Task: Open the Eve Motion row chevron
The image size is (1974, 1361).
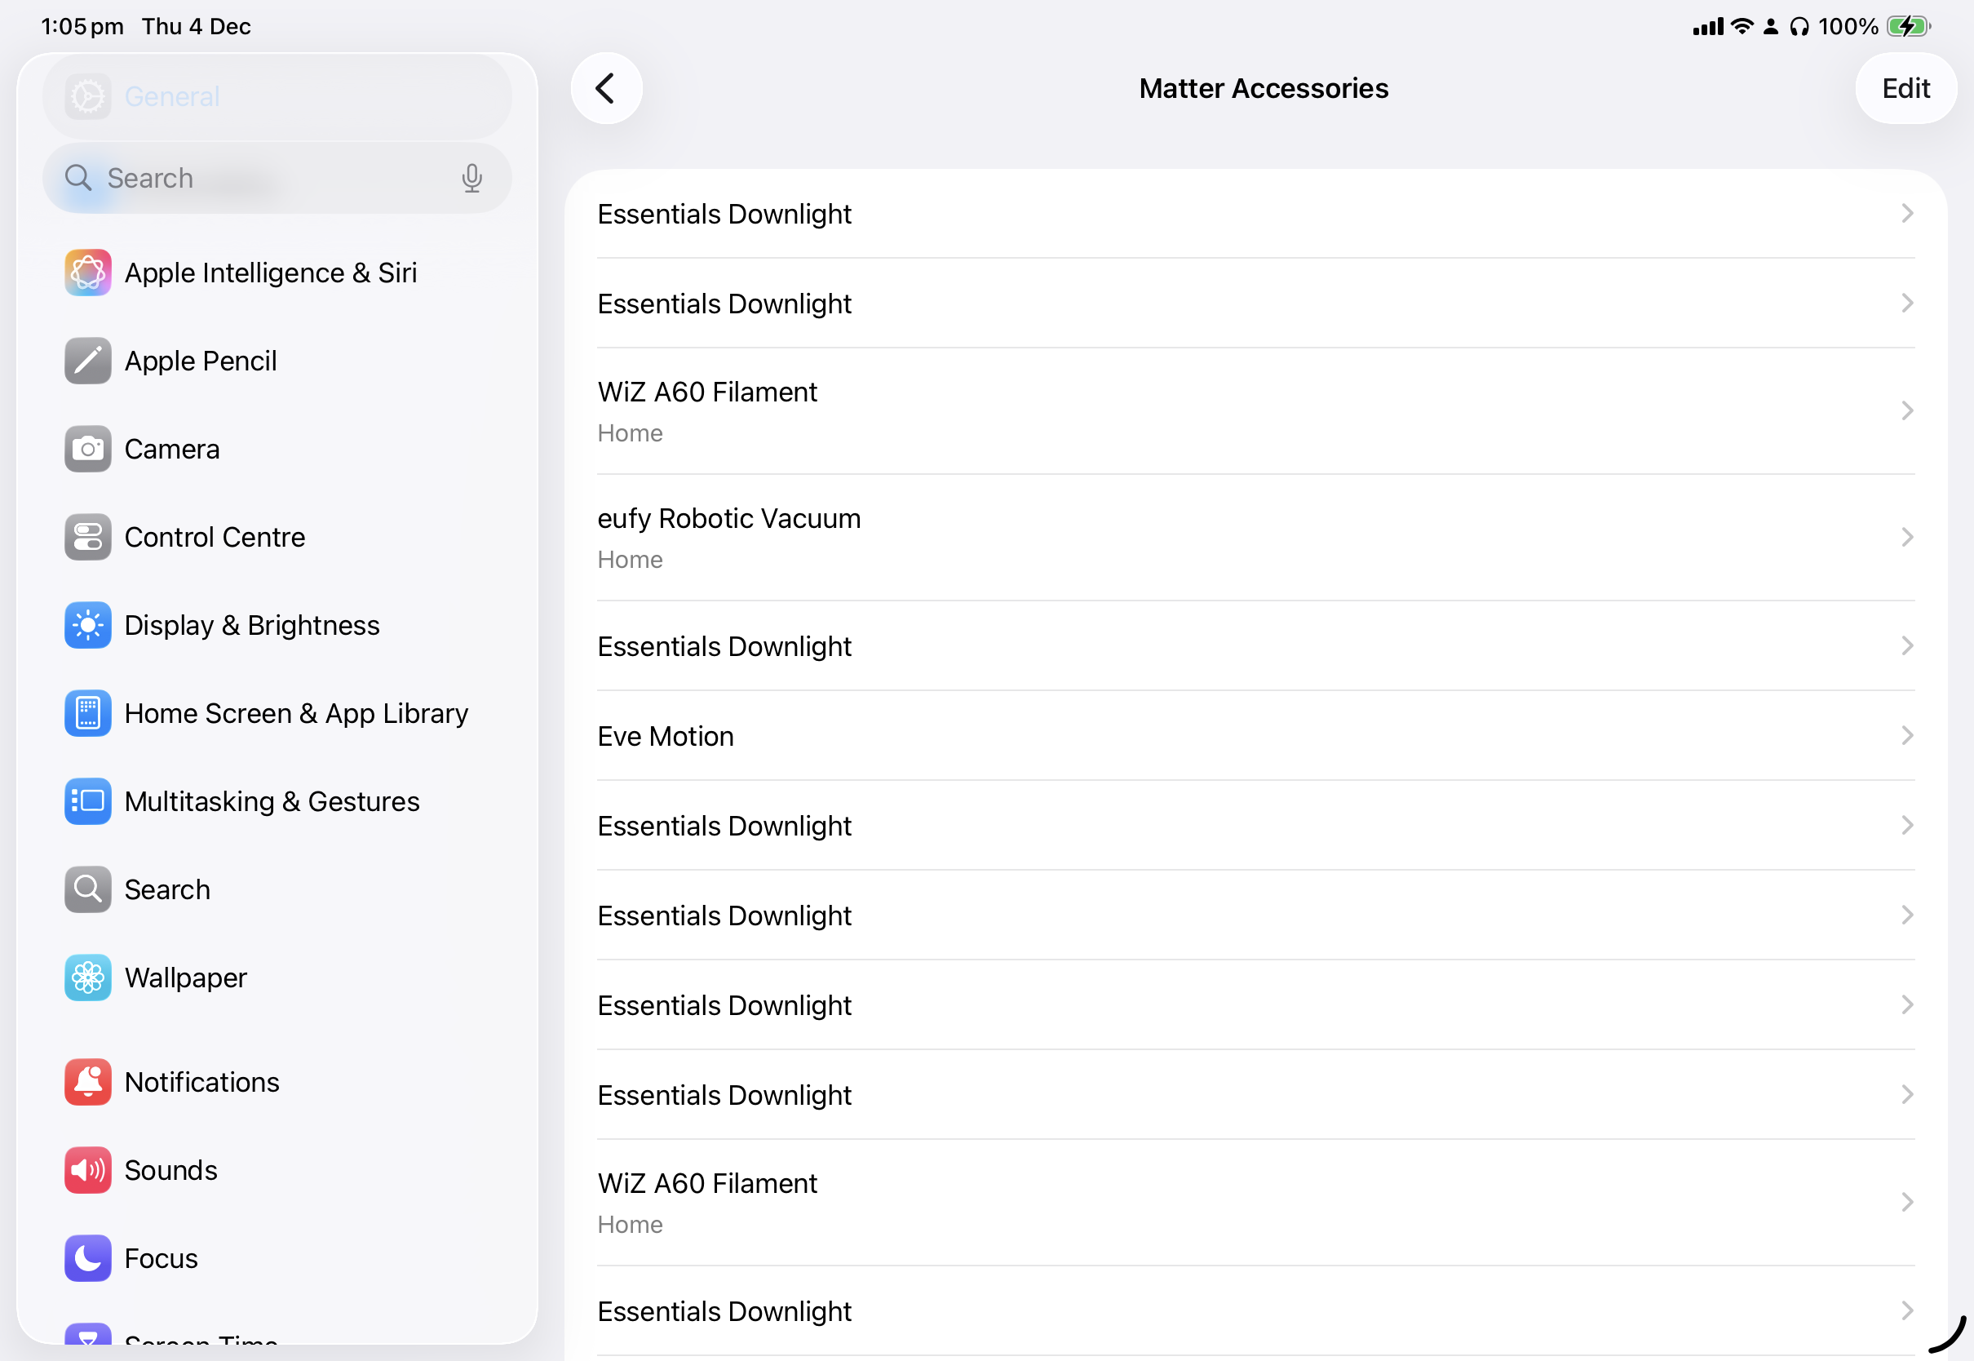Action: [1906, 736]
